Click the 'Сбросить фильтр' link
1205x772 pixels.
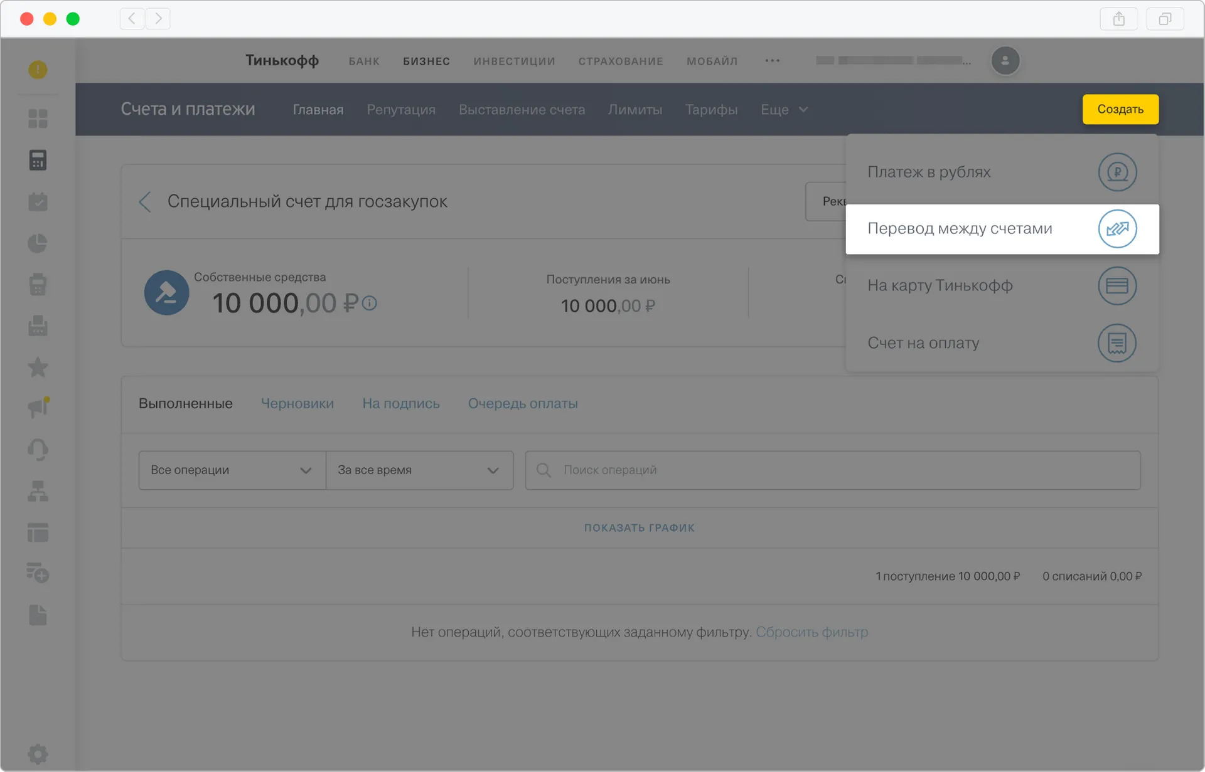tap(811, 632)
